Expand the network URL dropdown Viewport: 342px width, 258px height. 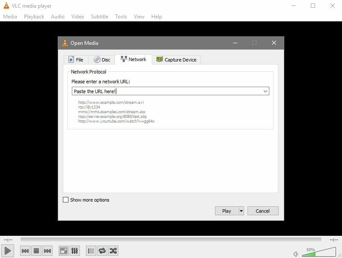click(265, 91)
